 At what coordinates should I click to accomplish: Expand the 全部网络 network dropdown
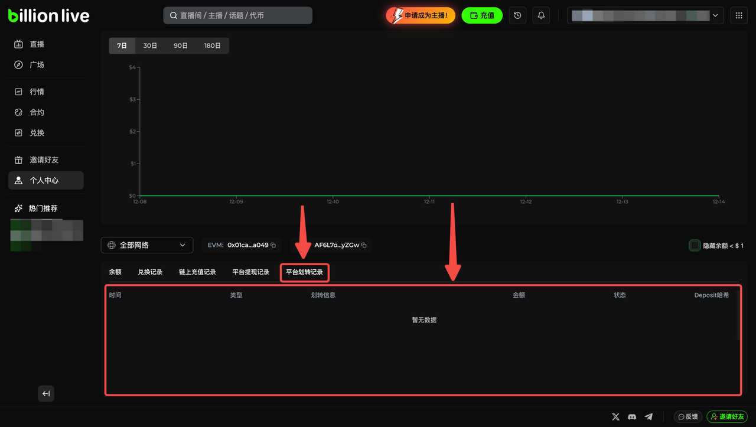pos(147,245)
